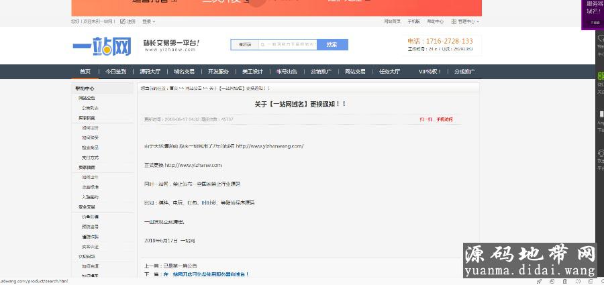The width and height of the screenshot is (604, 285).
Task: Click the heart icon in right sidebar
Action: coord(601,38)
